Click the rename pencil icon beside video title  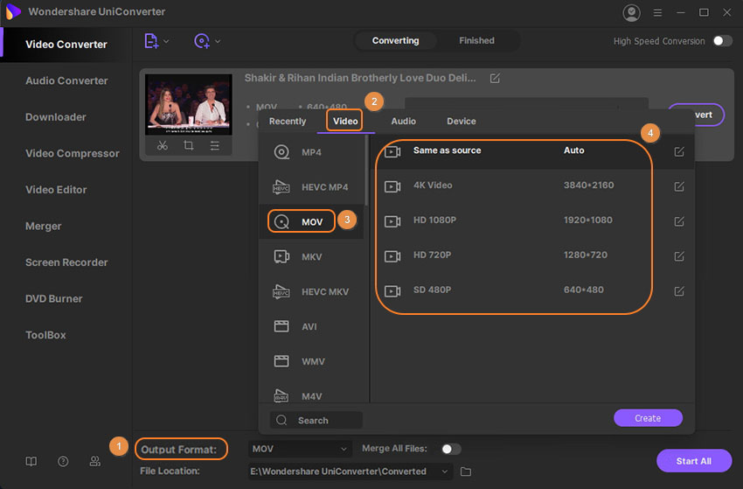495,78
